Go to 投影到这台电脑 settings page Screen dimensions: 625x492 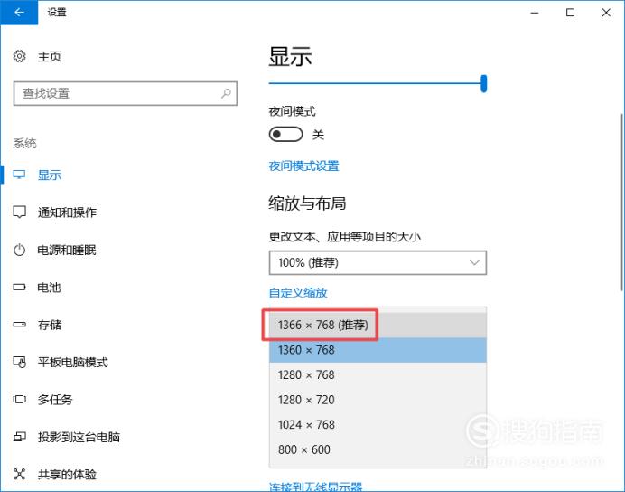(x=79, y=437)
